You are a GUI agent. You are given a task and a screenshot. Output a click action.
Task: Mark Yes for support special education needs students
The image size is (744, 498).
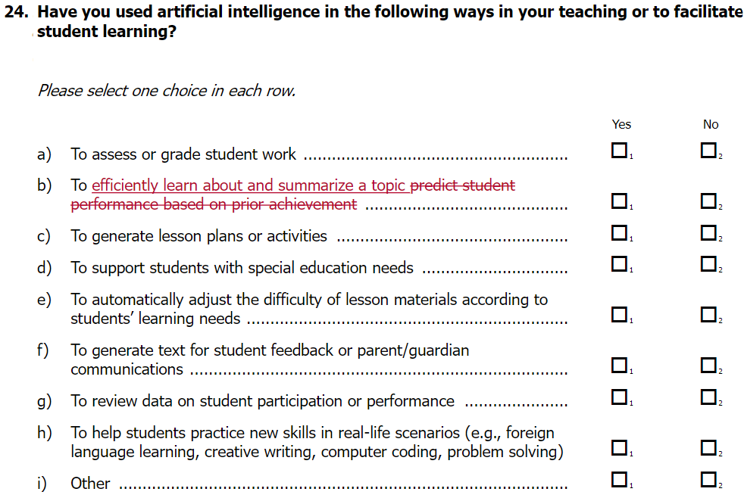pyautogui.click(x=620, y=264)
